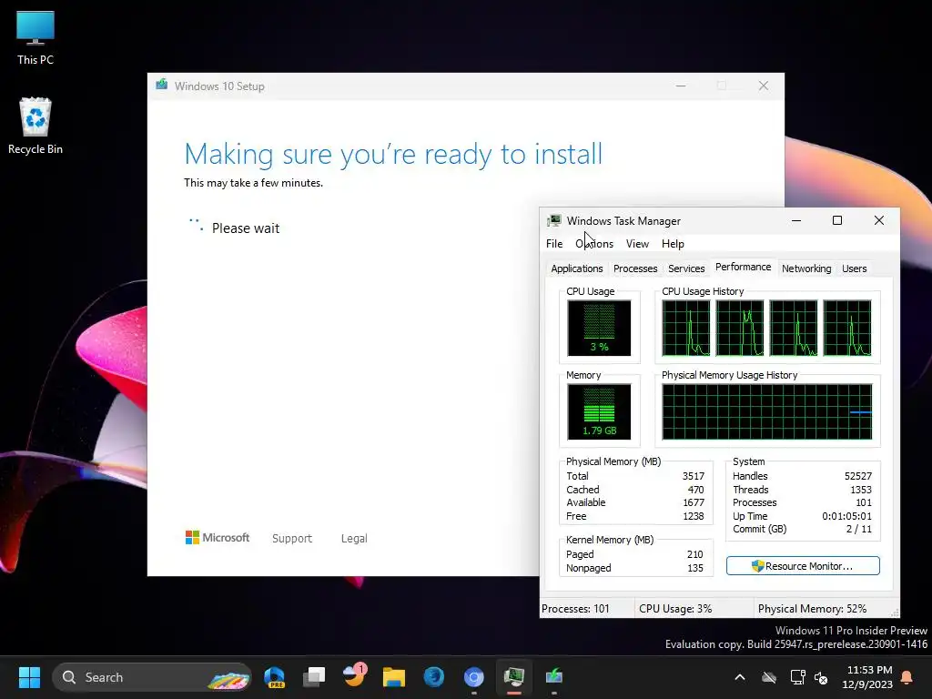Click the Handles value 52527

[x=858, y=476]
